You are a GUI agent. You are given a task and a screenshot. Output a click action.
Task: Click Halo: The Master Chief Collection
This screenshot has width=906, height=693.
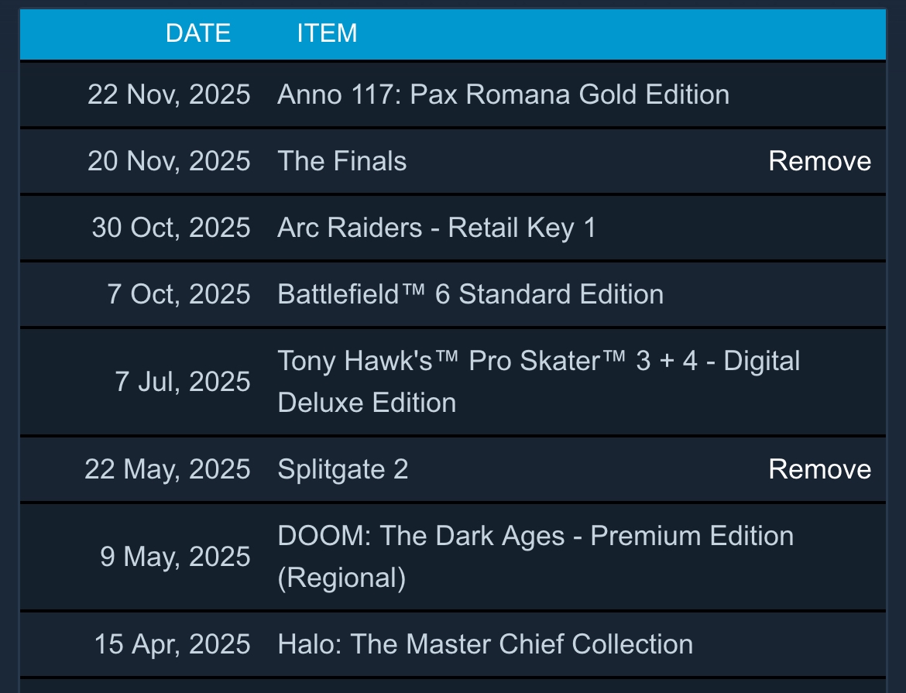pyautogui.click(x=485, y=644)
